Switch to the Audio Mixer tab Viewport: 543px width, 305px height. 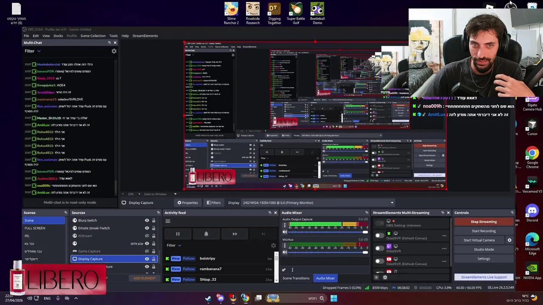coord(325,278)
